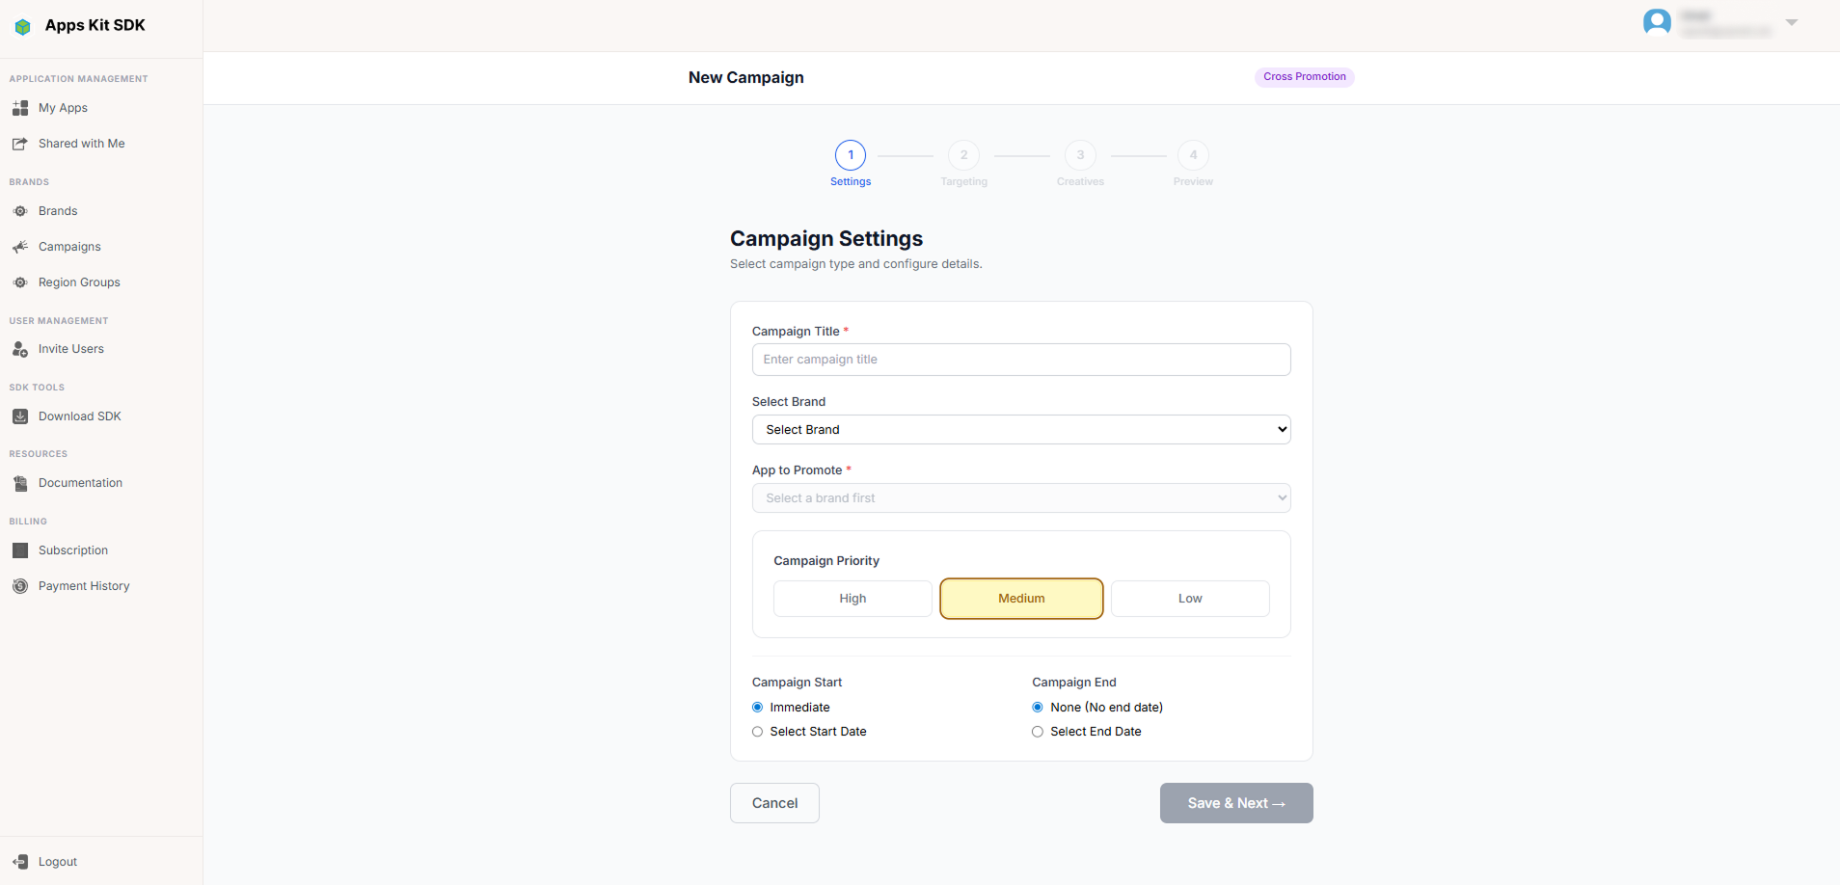Click step 2 Targeting indicator
1840x885 pixels.
coord(963,155)
